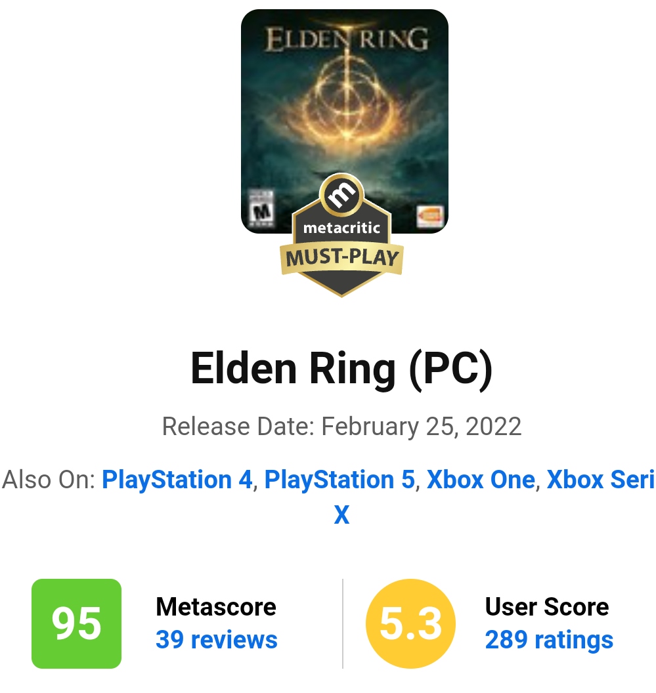Click the MUST-PLAY gold ribbon text
Viewport: 656px width, 693px height.
coord(342,257)
